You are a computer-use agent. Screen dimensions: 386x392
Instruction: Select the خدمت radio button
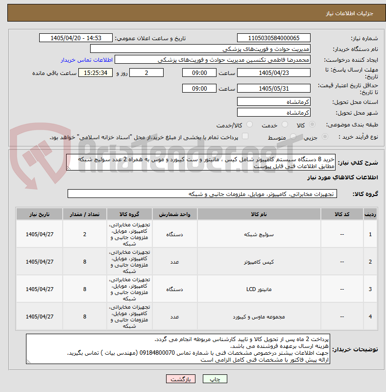(285, 124)
